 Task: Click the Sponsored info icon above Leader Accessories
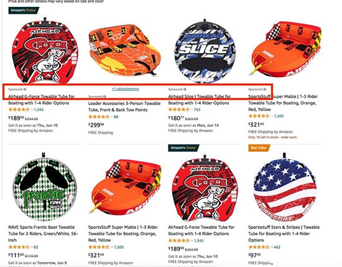click(x=104, y=96)
